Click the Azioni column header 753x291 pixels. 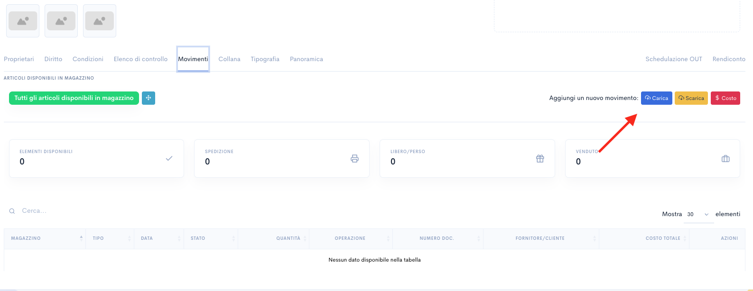tap(717, 238)
